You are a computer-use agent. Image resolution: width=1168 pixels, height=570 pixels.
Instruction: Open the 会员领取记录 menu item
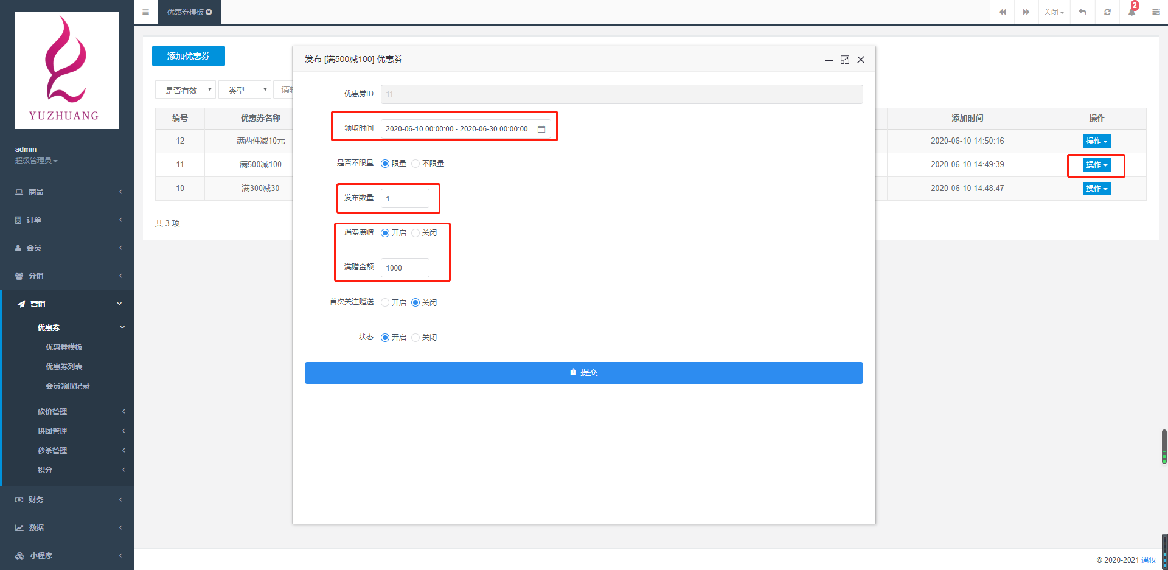[68, 386]
